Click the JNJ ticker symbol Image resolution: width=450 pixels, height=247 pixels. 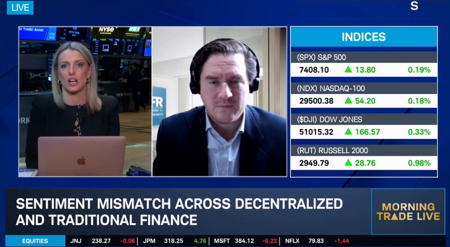[76, 241]
